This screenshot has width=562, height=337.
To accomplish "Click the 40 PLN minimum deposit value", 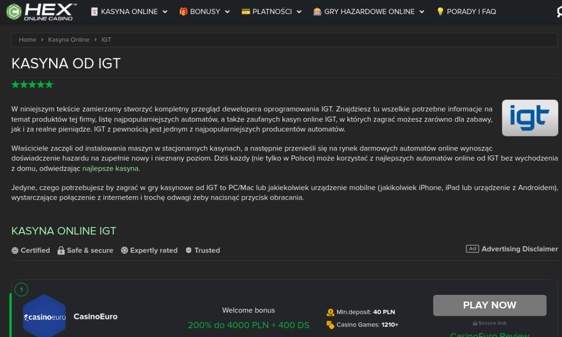I will click(384, 312).
